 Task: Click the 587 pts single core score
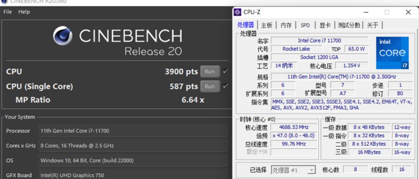[184, 86]
